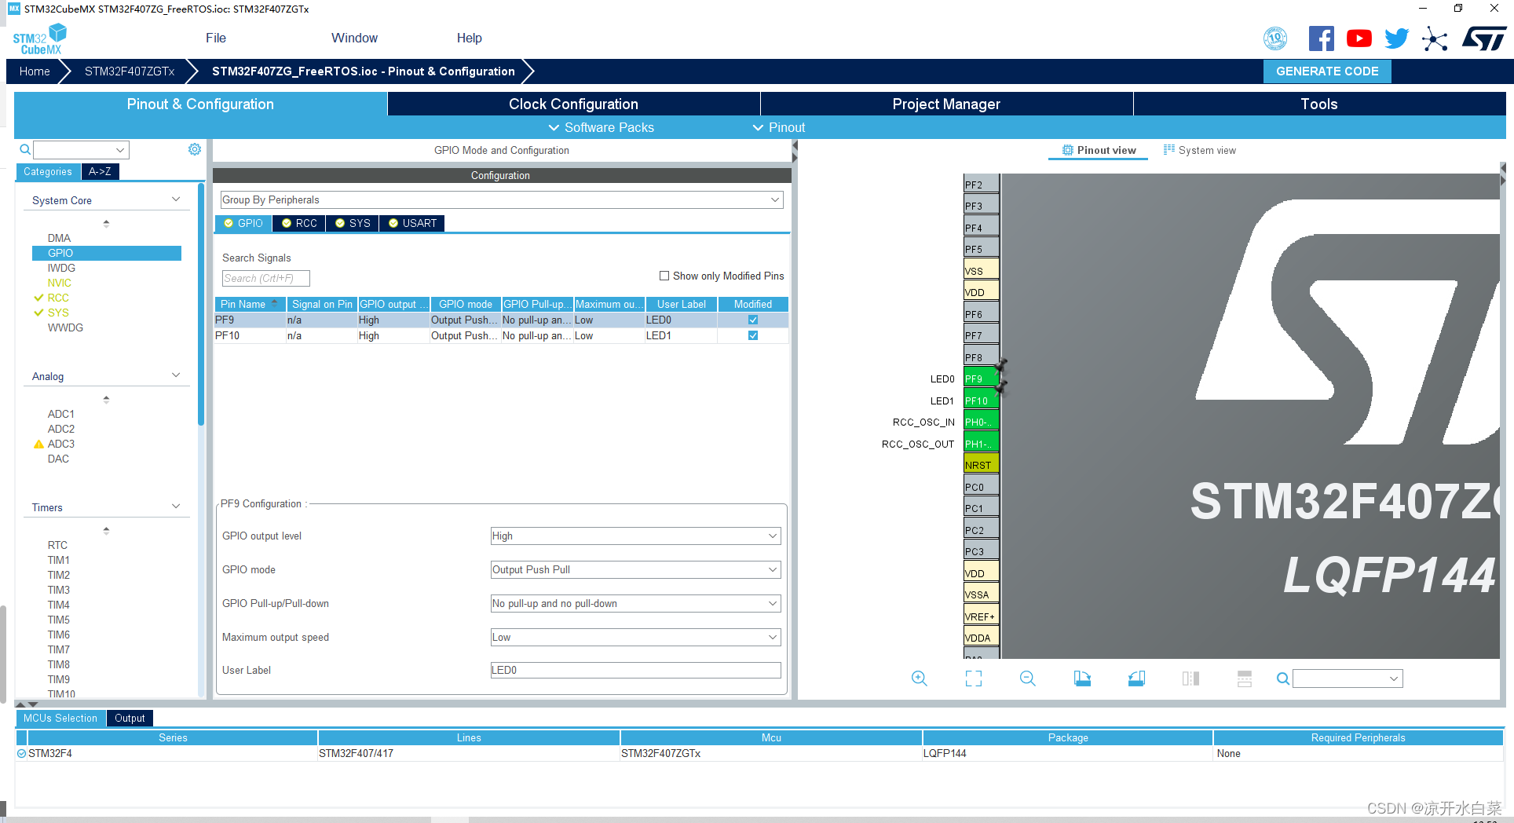Select the green PF10 pin on chip
Image resolution: width=1514 pixels, height=823 pixels.
981,401
